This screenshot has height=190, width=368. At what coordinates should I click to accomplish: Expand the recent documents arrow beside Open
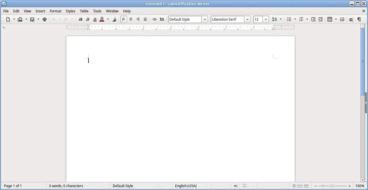coord(26,19)
